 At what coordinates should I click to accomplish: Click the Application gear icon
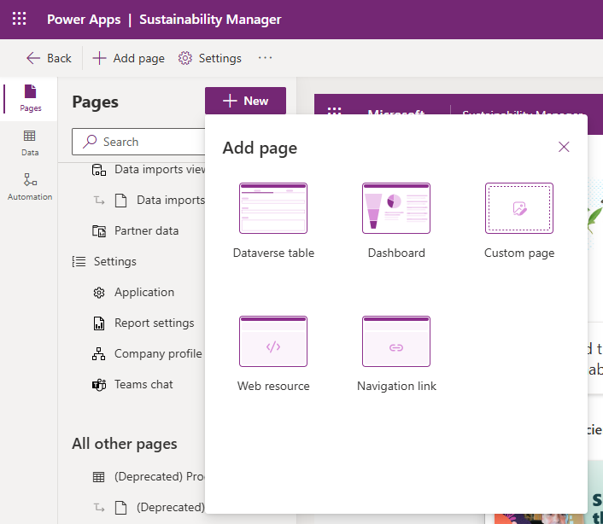pyautogui.click(x=99, y=293)
